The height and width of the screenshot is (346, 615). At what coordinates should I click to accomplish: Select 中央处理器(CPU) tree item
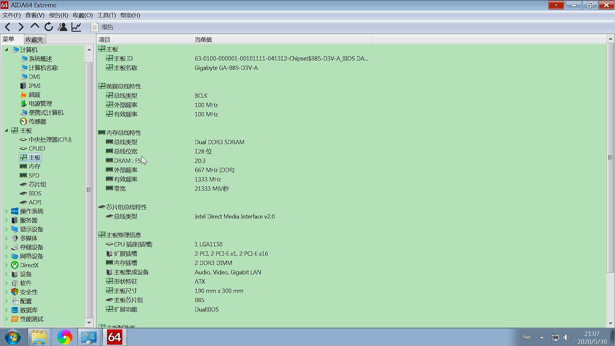[50, 139]
